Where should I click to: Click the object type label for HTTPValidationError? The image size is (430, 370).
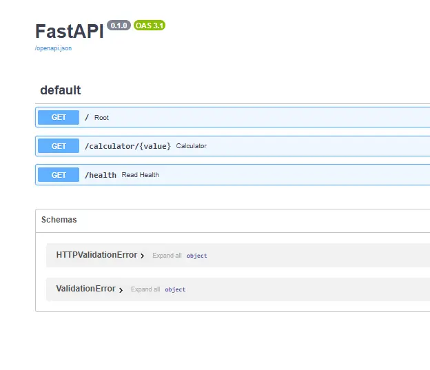pos(196,256)
